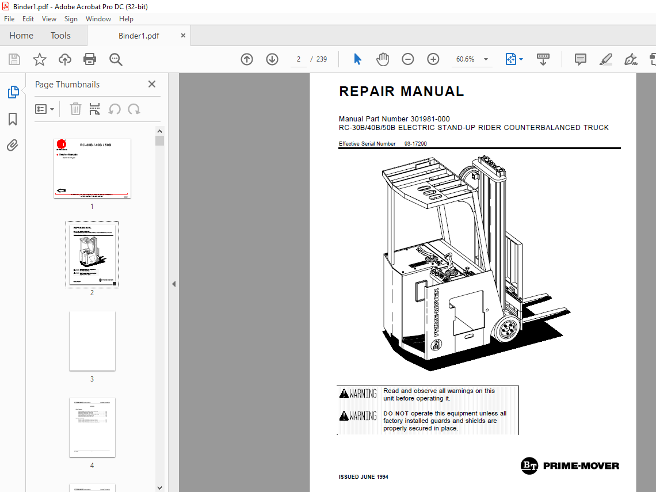Viewport: 656px width, 492px height.
Task: Click 'Manual Part Number 301981-000' text
Action: pos(394,119)
